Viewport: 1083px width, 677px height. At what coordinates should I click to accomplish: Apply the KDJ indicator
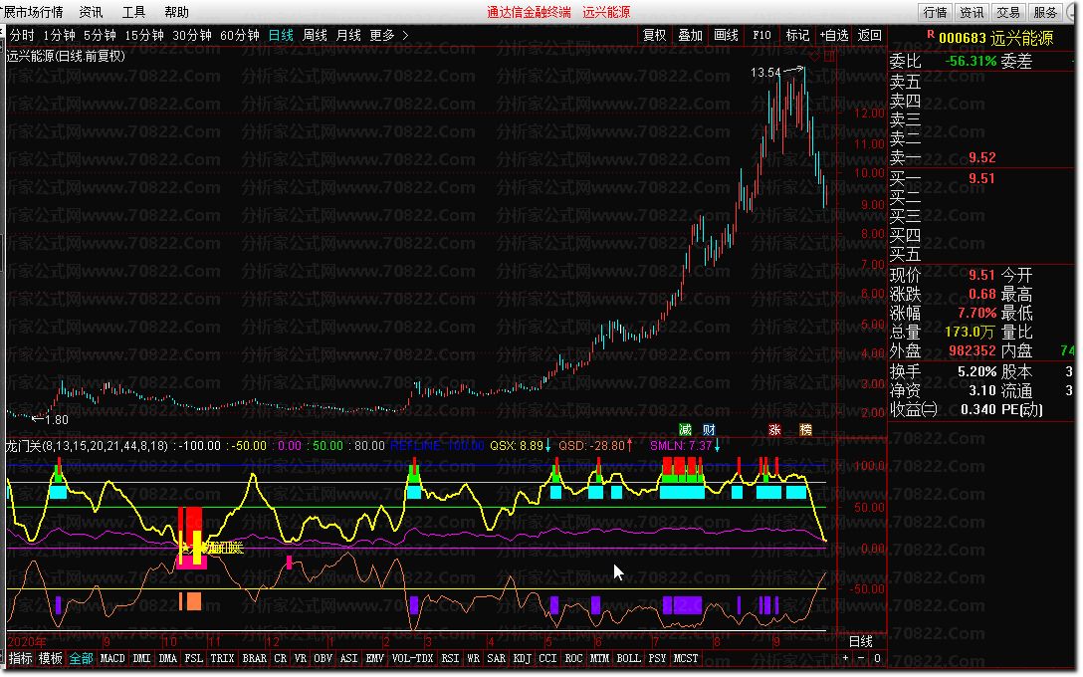point(523,658)
